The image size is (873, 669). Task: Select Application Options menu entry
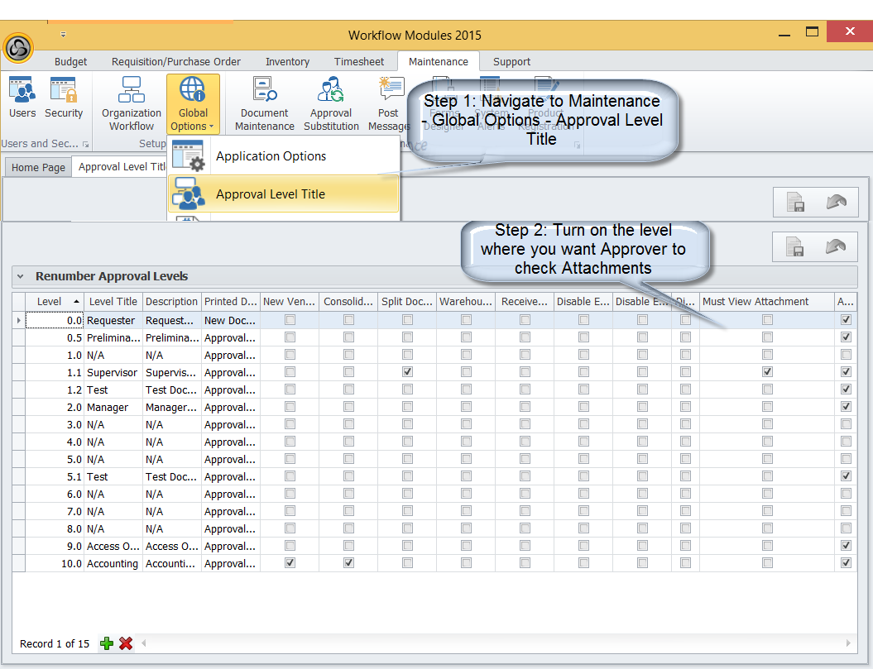[x=271, y=156]
